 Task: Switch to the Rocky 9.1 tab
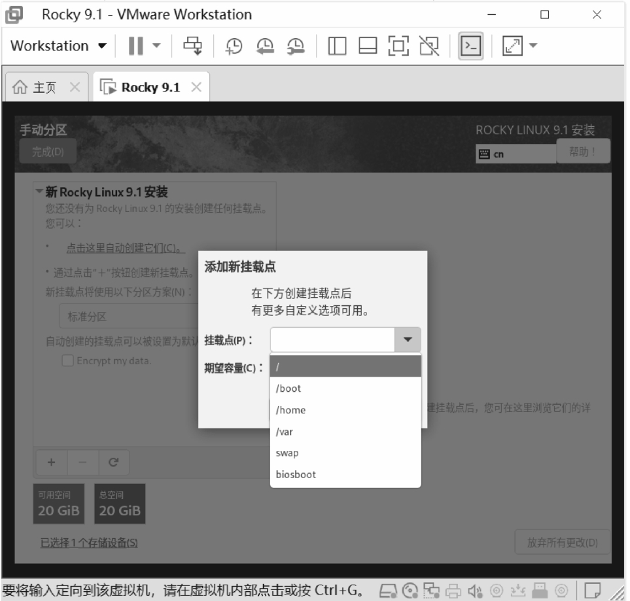pos(149,88)
